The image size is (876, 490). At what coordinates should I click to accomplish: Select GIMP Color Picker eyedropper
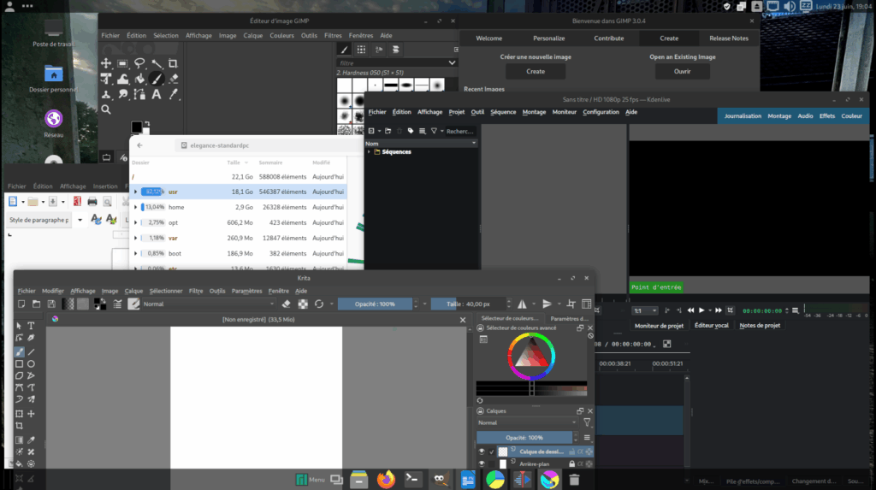tap(174, 94)
